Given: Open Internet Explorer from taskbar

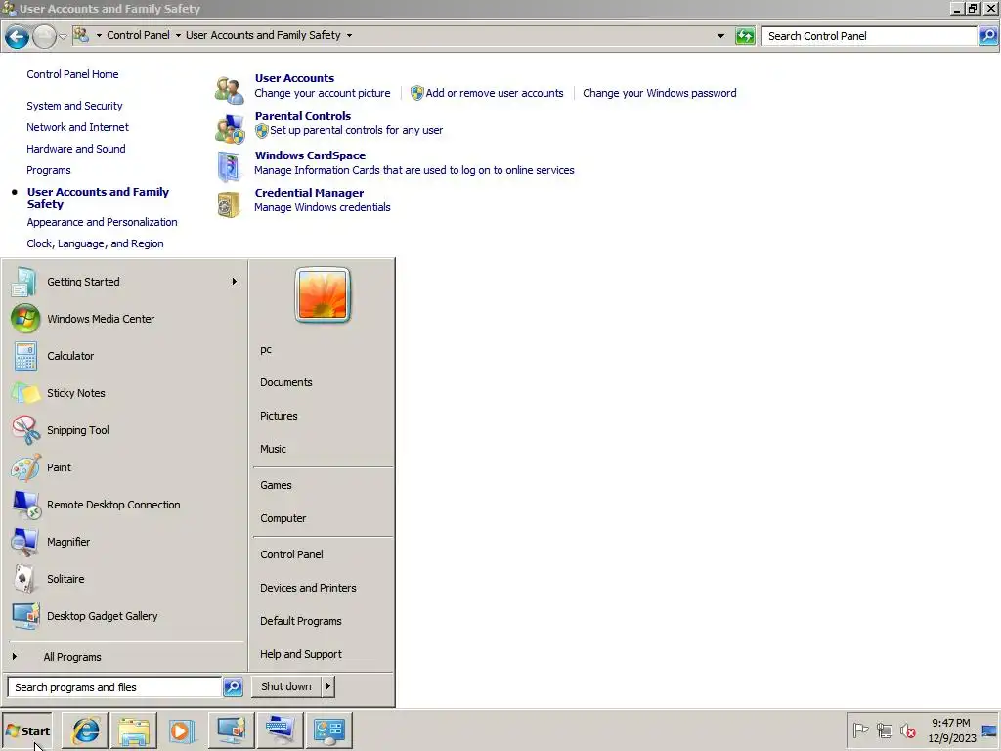Looking at the screenshot, I should pos(86,730).
